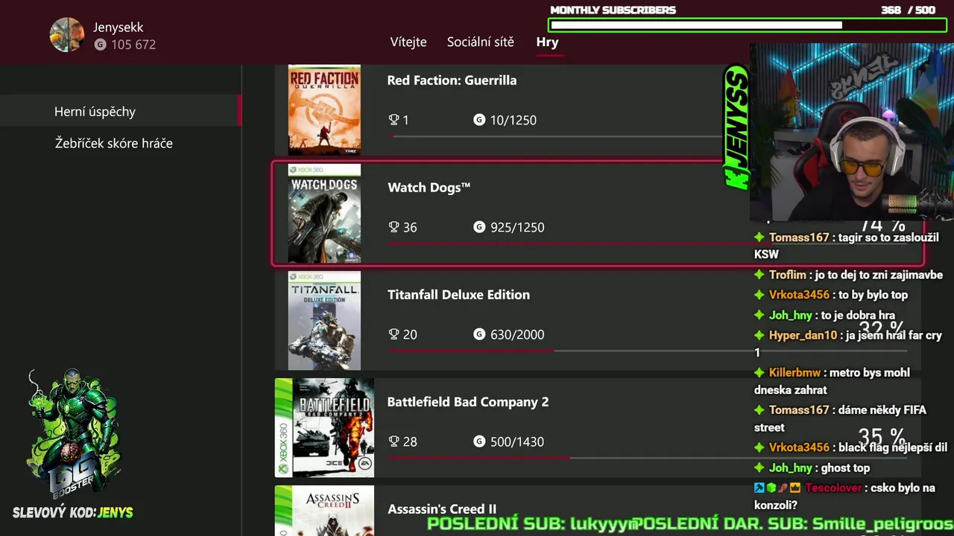Click chat username Killerbmw
This screenshot has height=536, width=954.
[x=795, y=372]
